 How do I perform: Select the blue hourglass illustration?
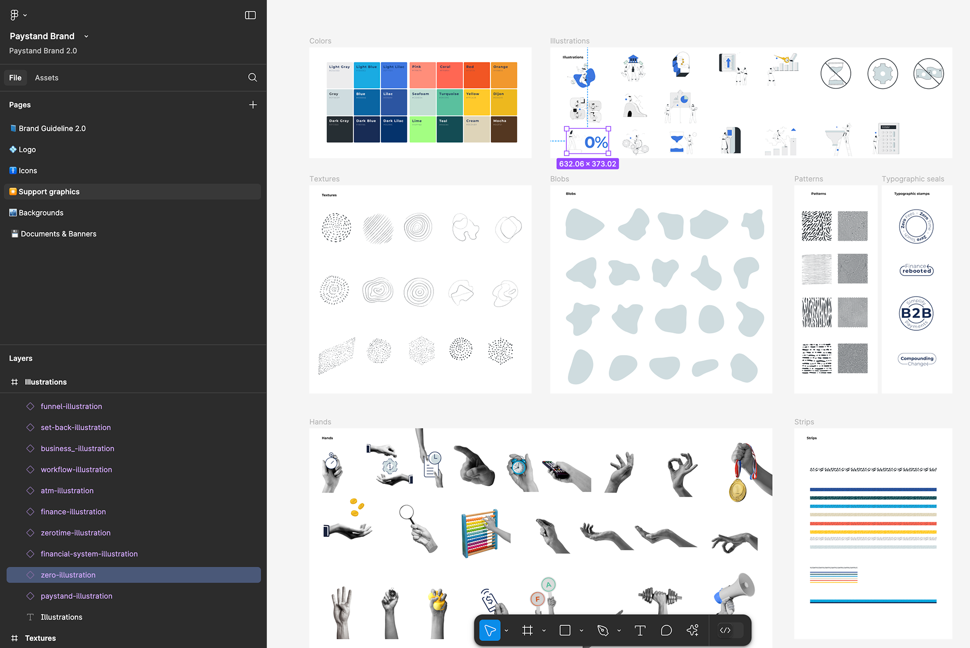point(676,143)
